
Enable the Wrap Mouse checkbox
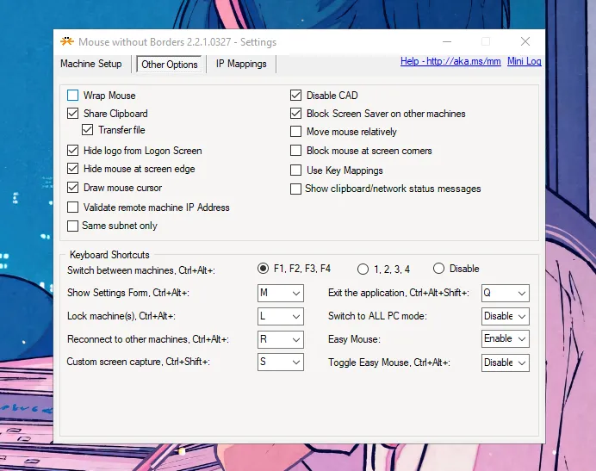[x=73, y=96]
